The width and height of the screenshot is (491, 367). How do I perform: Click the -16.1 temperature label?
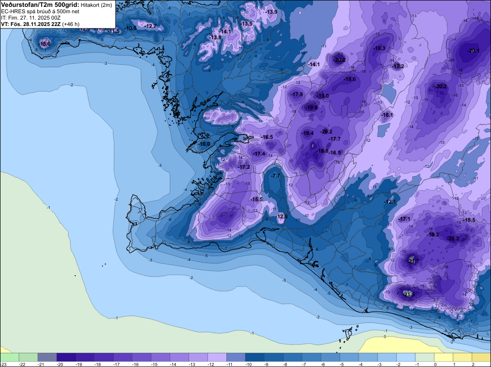[x=387, y=115]
